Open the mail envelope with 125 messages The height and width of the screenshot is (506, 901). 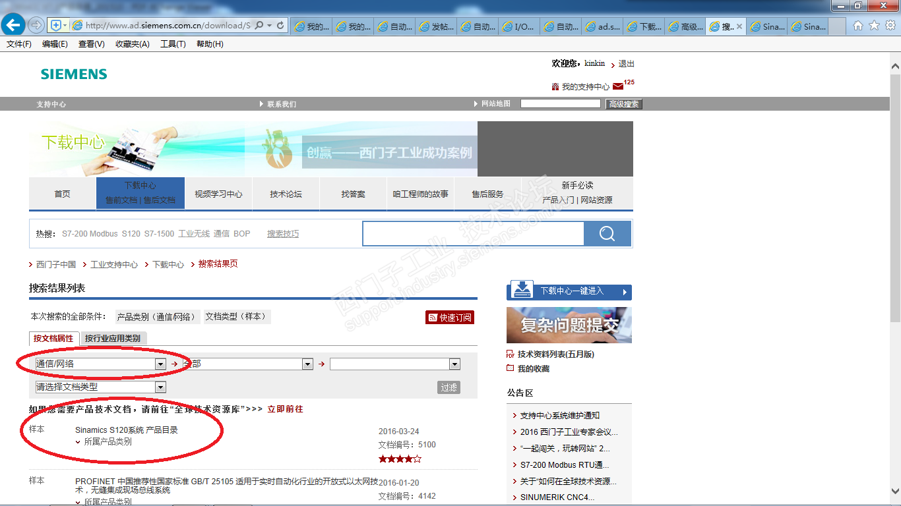[618, 86]
